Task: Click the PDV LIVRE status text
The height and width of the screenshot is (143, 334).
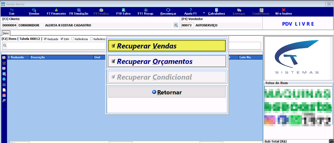Action: (x=298, y=24)
